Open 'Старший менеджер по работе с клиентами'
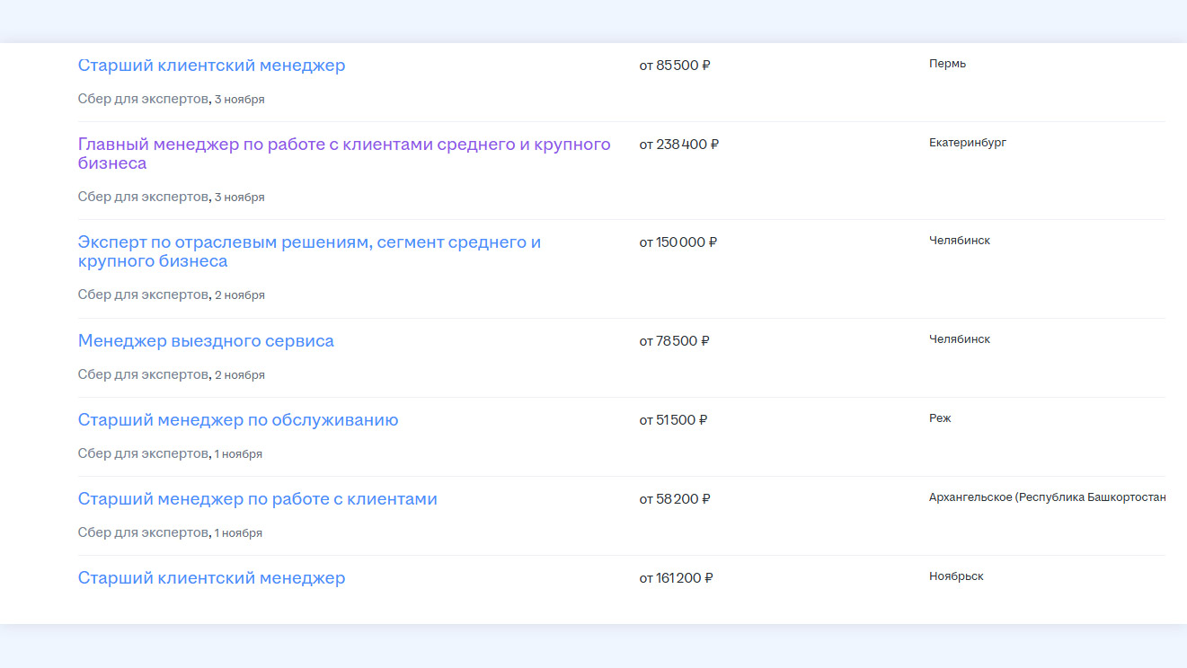1187x668 pixels. pyautogui.click(x=257, y=499)
